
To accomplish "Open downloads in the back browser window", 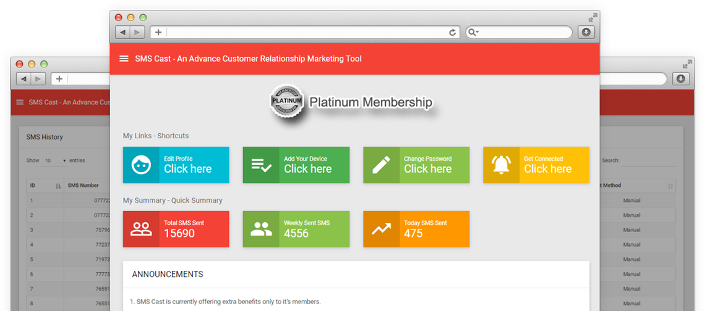I will 681,78.
